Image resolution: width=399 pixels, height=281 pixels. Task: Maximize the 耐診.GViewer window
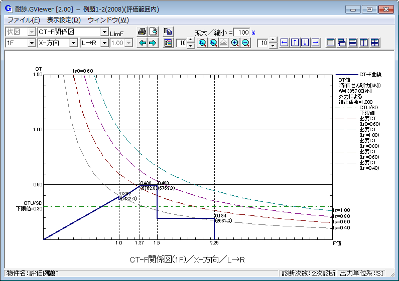tap(369, 10)
